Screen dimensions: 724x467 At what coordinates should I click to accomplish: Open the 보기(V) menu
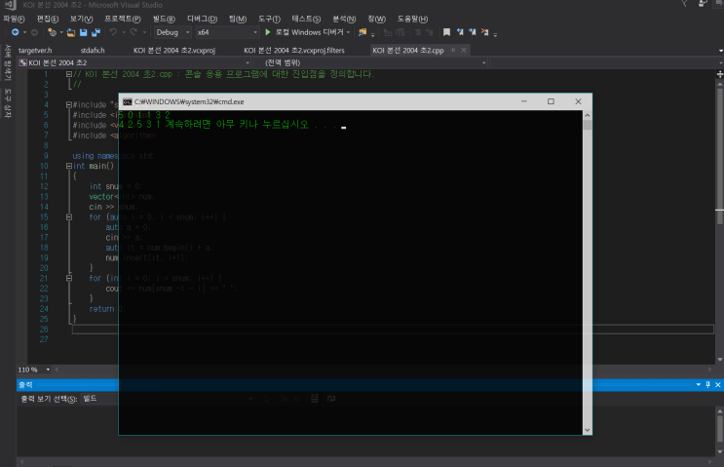(81, 19)
